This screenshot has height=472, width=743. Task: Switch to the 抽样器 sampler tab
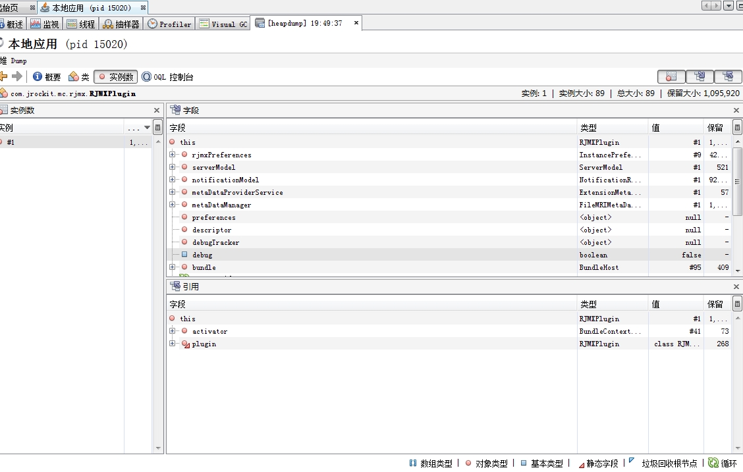click(121, 24)
